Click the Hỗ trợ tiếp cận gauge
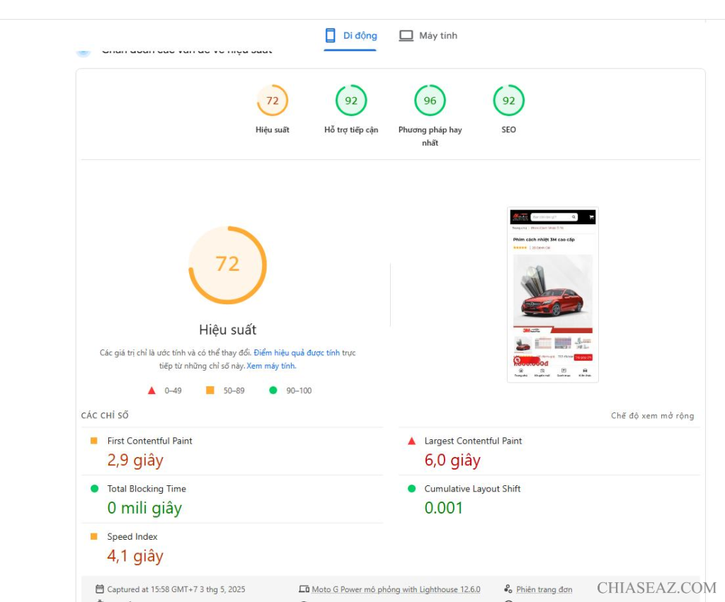 click(351, 100)
